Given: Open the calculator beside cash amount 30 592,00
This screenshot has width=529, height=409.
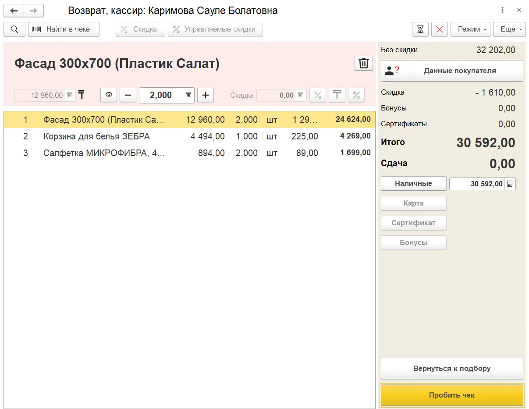Looking at the screenshot, I should click(x=510, y=184).
